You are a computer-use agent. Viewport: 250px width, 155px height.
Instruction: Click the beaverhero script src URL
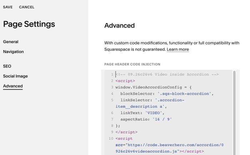pos(170,148)
